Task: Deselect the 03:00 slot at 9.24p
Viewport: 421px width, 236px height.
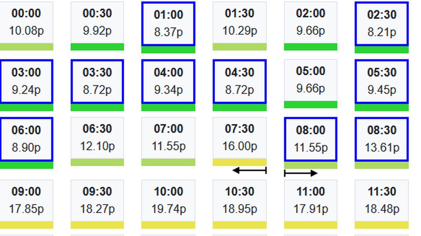Action: tap(26, 81)
